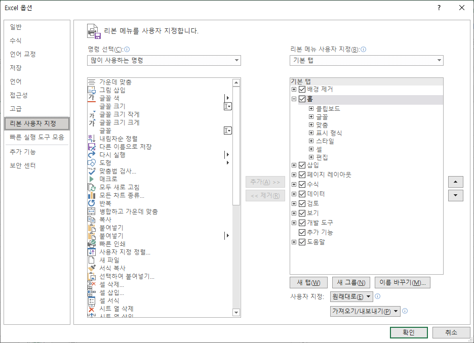Image resolution: width=474 pixels, height=343 pixels.
Task: Uncheck the 검토 tab checkbox
Action: (302, 203)
